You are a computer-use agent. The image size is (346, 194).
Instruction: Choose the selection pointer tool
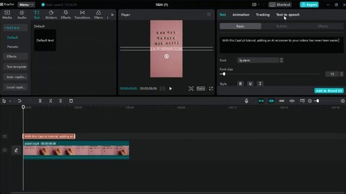4,101
